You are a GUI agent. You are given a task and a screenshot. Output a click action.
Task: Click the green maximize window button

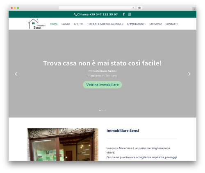(x=18, y=8)
